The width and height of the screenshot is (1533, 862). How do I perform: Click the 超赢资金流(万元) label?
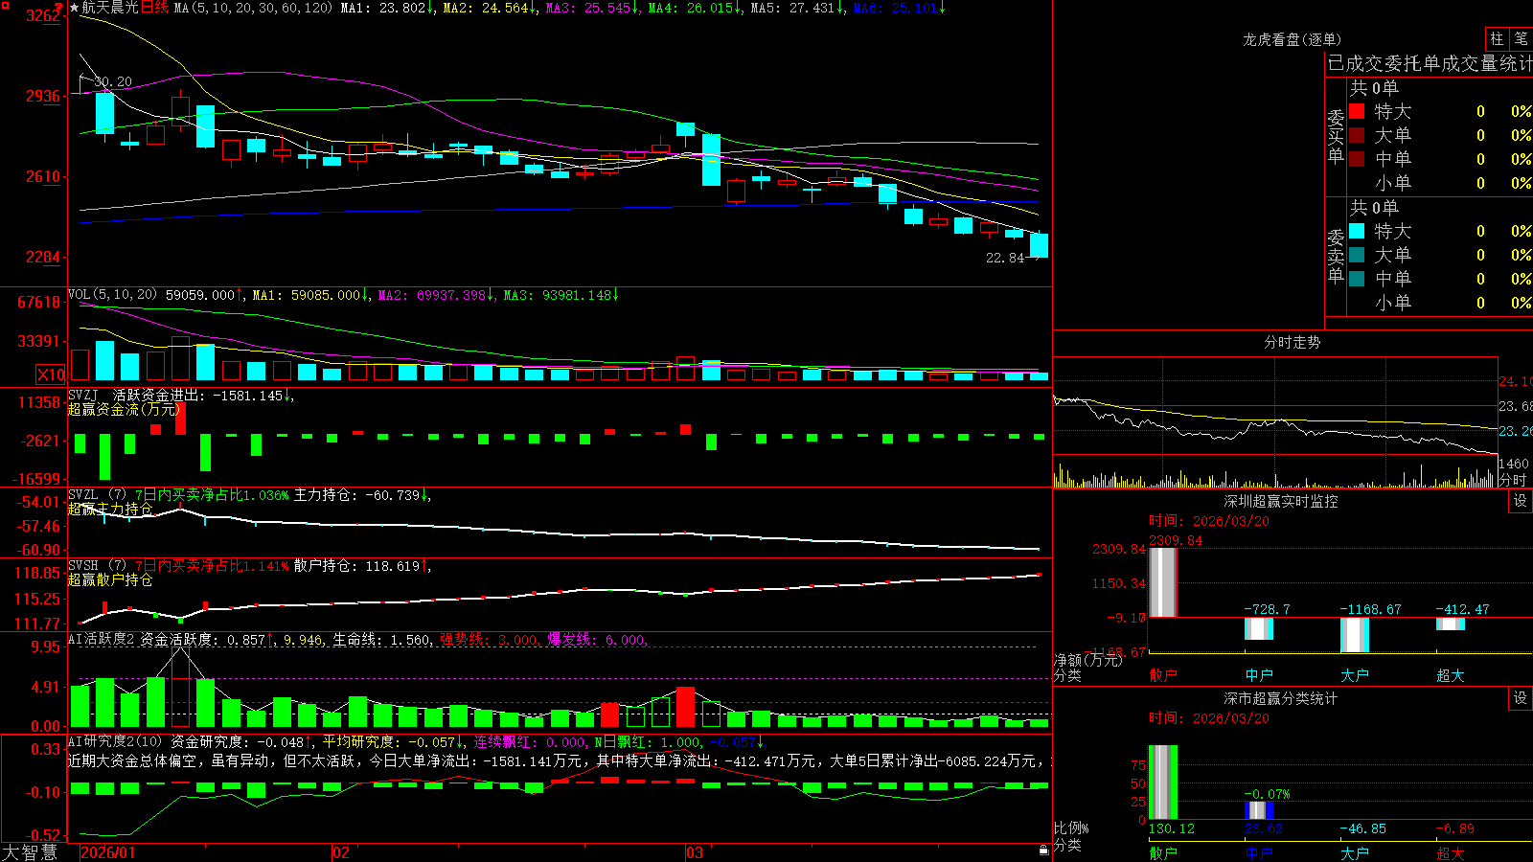tap(125, 409)
